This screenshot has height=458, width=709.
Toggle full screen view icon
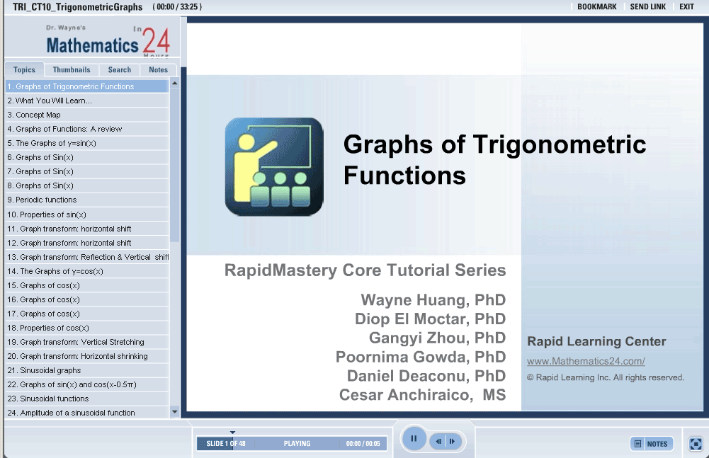click(x=696, y=444)
